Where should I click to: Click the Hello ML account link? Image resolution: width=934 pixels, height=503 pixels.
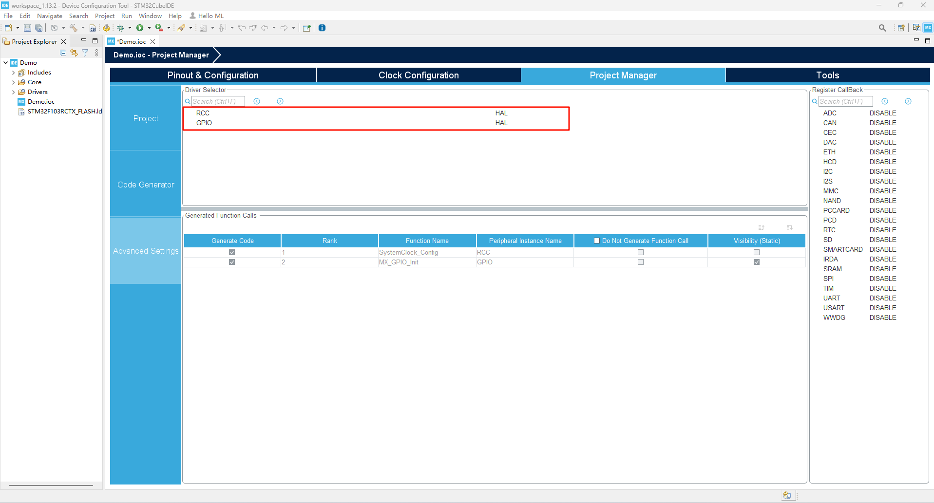click(x=207, y=16)
